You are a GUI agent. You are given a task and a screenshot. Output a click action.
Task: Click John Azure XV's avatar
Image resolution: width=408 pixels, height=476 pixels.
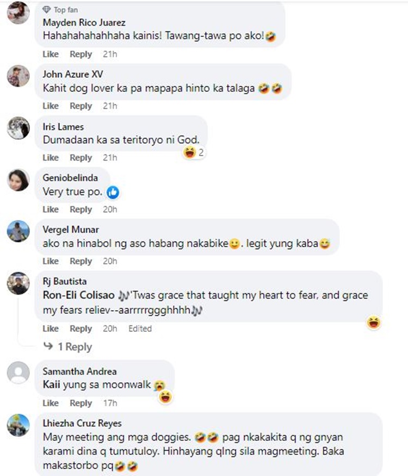pos(18,76)
